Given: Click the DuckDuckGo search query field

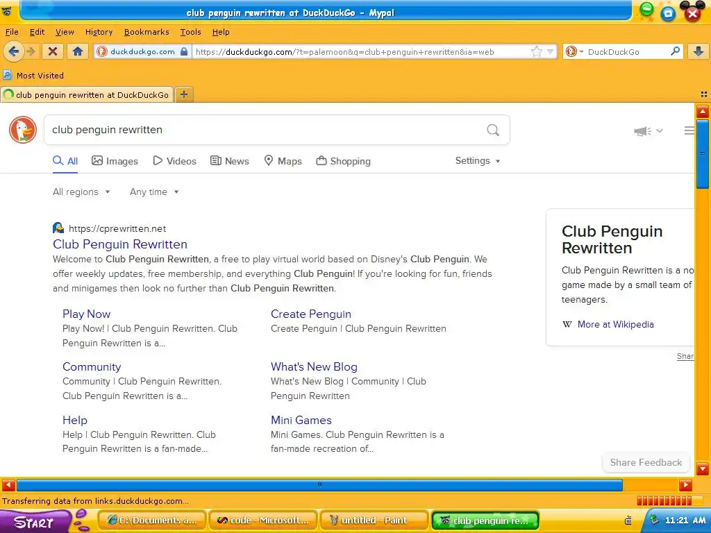Looking at the screenshot, I should click(265, 130).
